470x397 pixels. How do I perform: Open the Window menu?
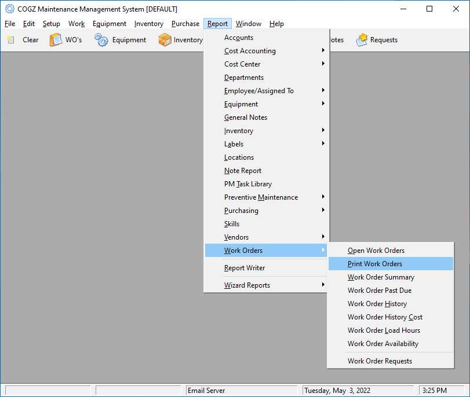[249, 24]
